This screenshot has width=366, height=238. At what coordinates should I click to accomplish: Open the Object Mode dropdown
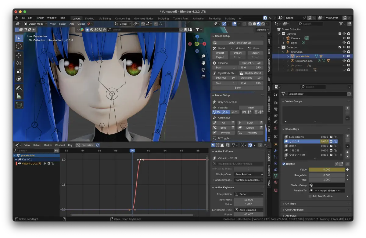click(35, 24)
